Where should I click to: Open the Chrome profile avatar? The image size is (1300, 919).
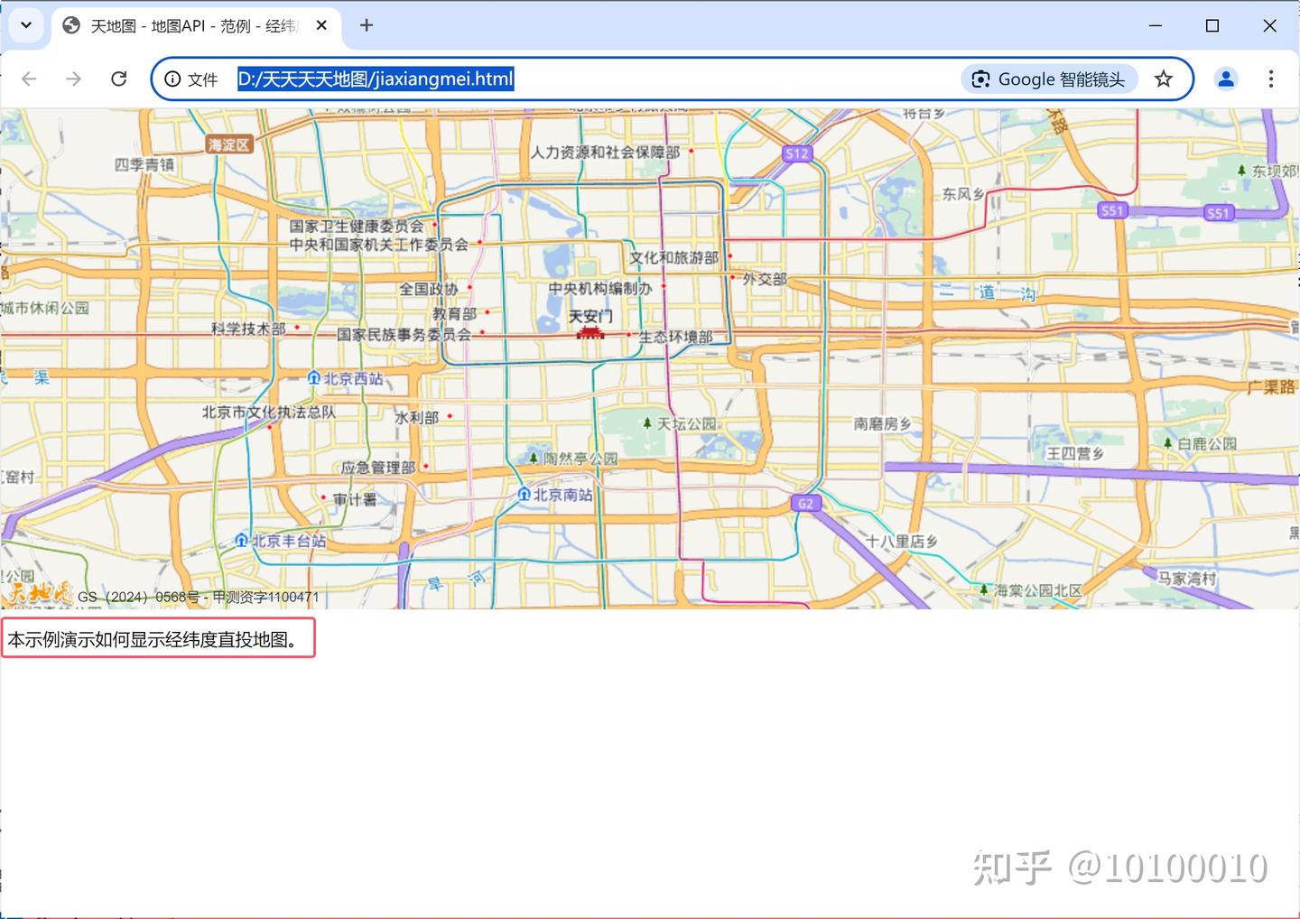tap(1225, 79)
